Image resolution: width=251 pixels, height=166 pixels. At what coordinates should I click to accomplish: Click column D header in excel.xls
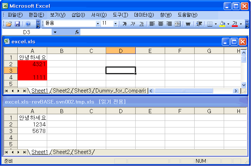[x=121, y=51]
